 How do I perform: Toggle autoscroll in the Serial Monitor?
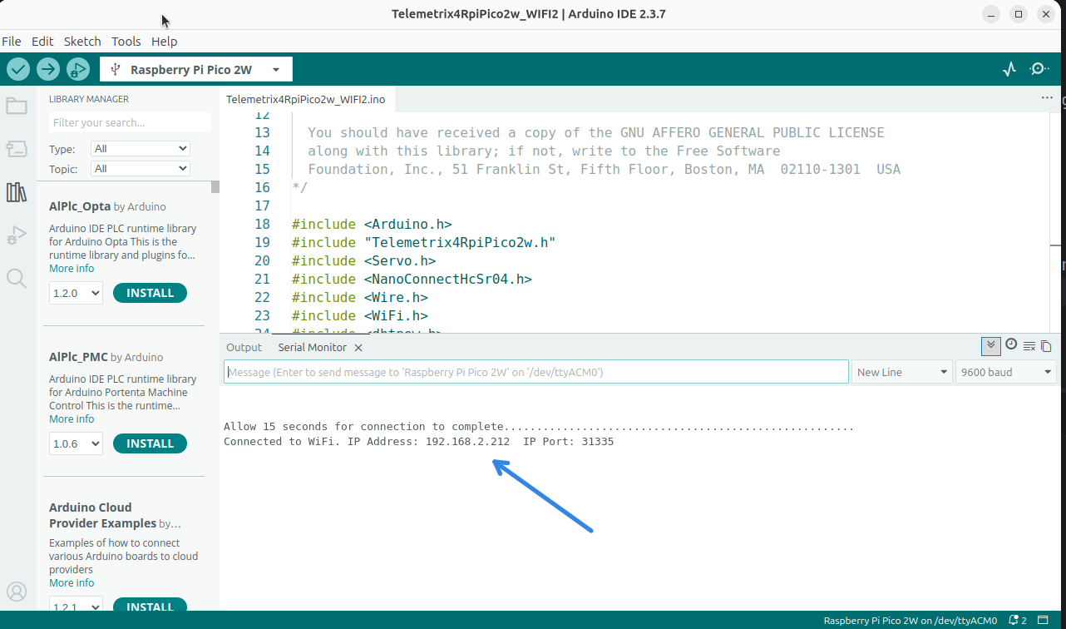point(990,346)
